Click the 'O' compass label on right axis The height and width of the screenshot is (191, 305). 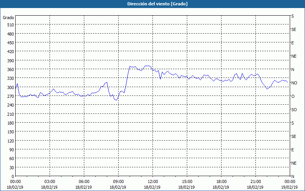[293, 97]
